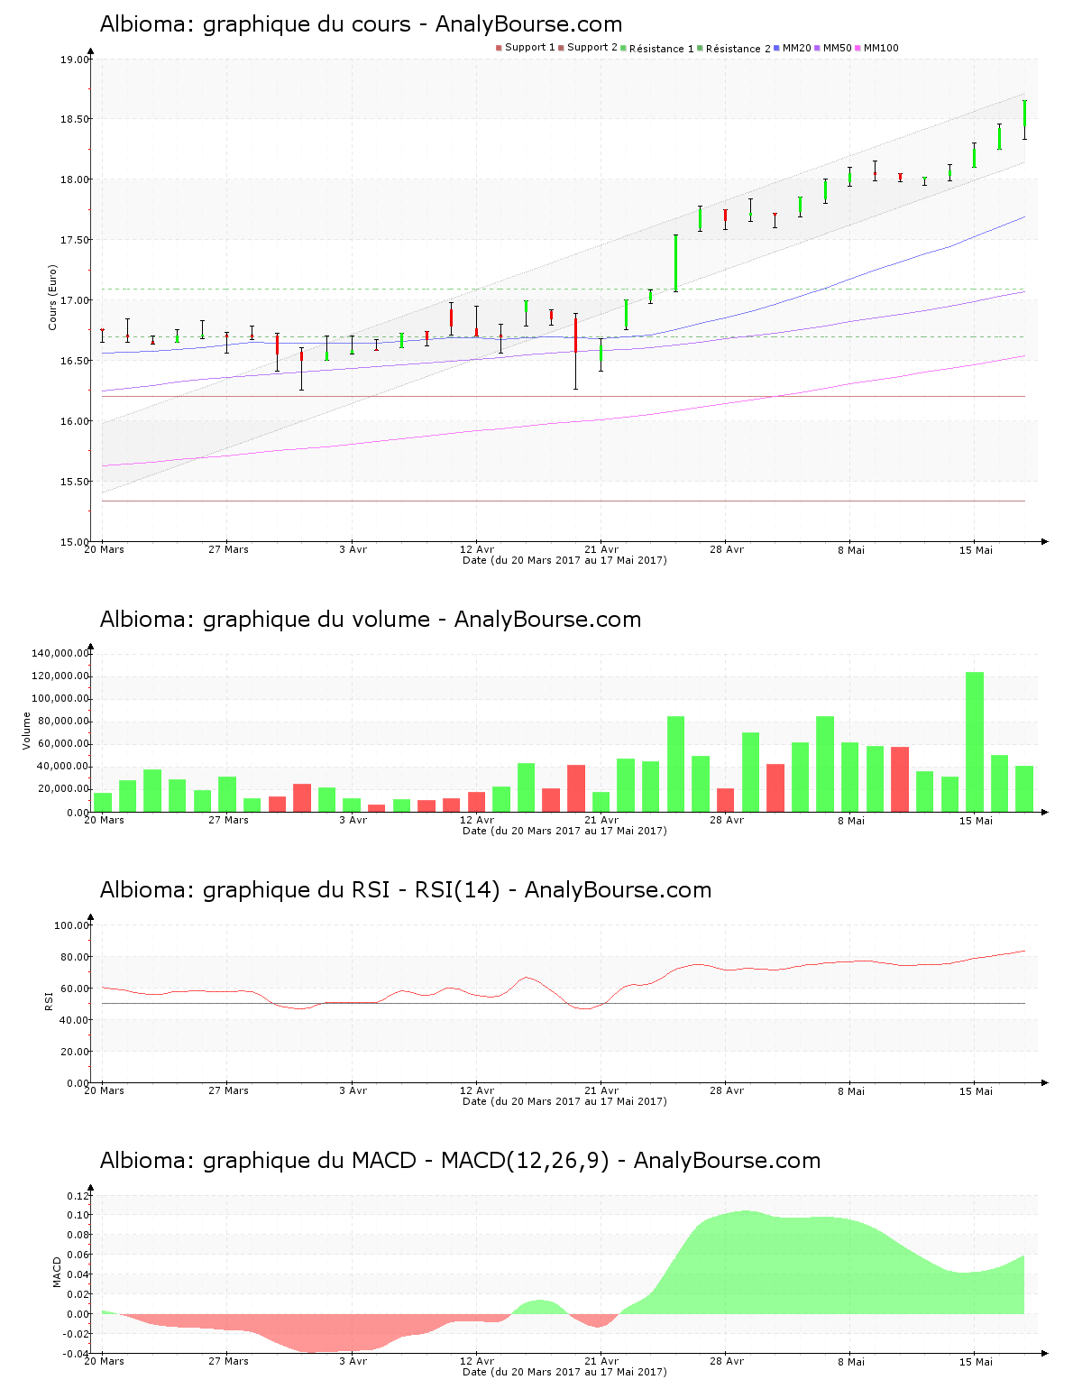This screenshot has height=1398, width=1082.
Task: Click the 17.50 price axis value
Action: pos(74,240)
